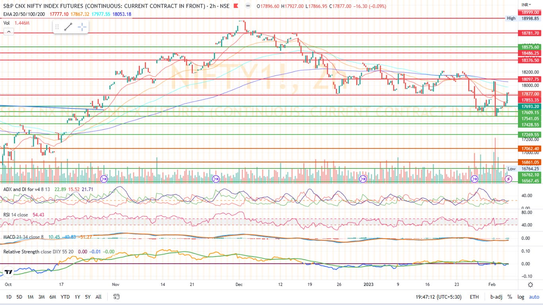543x305 pixels.
Task: Select the 1D date range
Action: pos(8,297)
